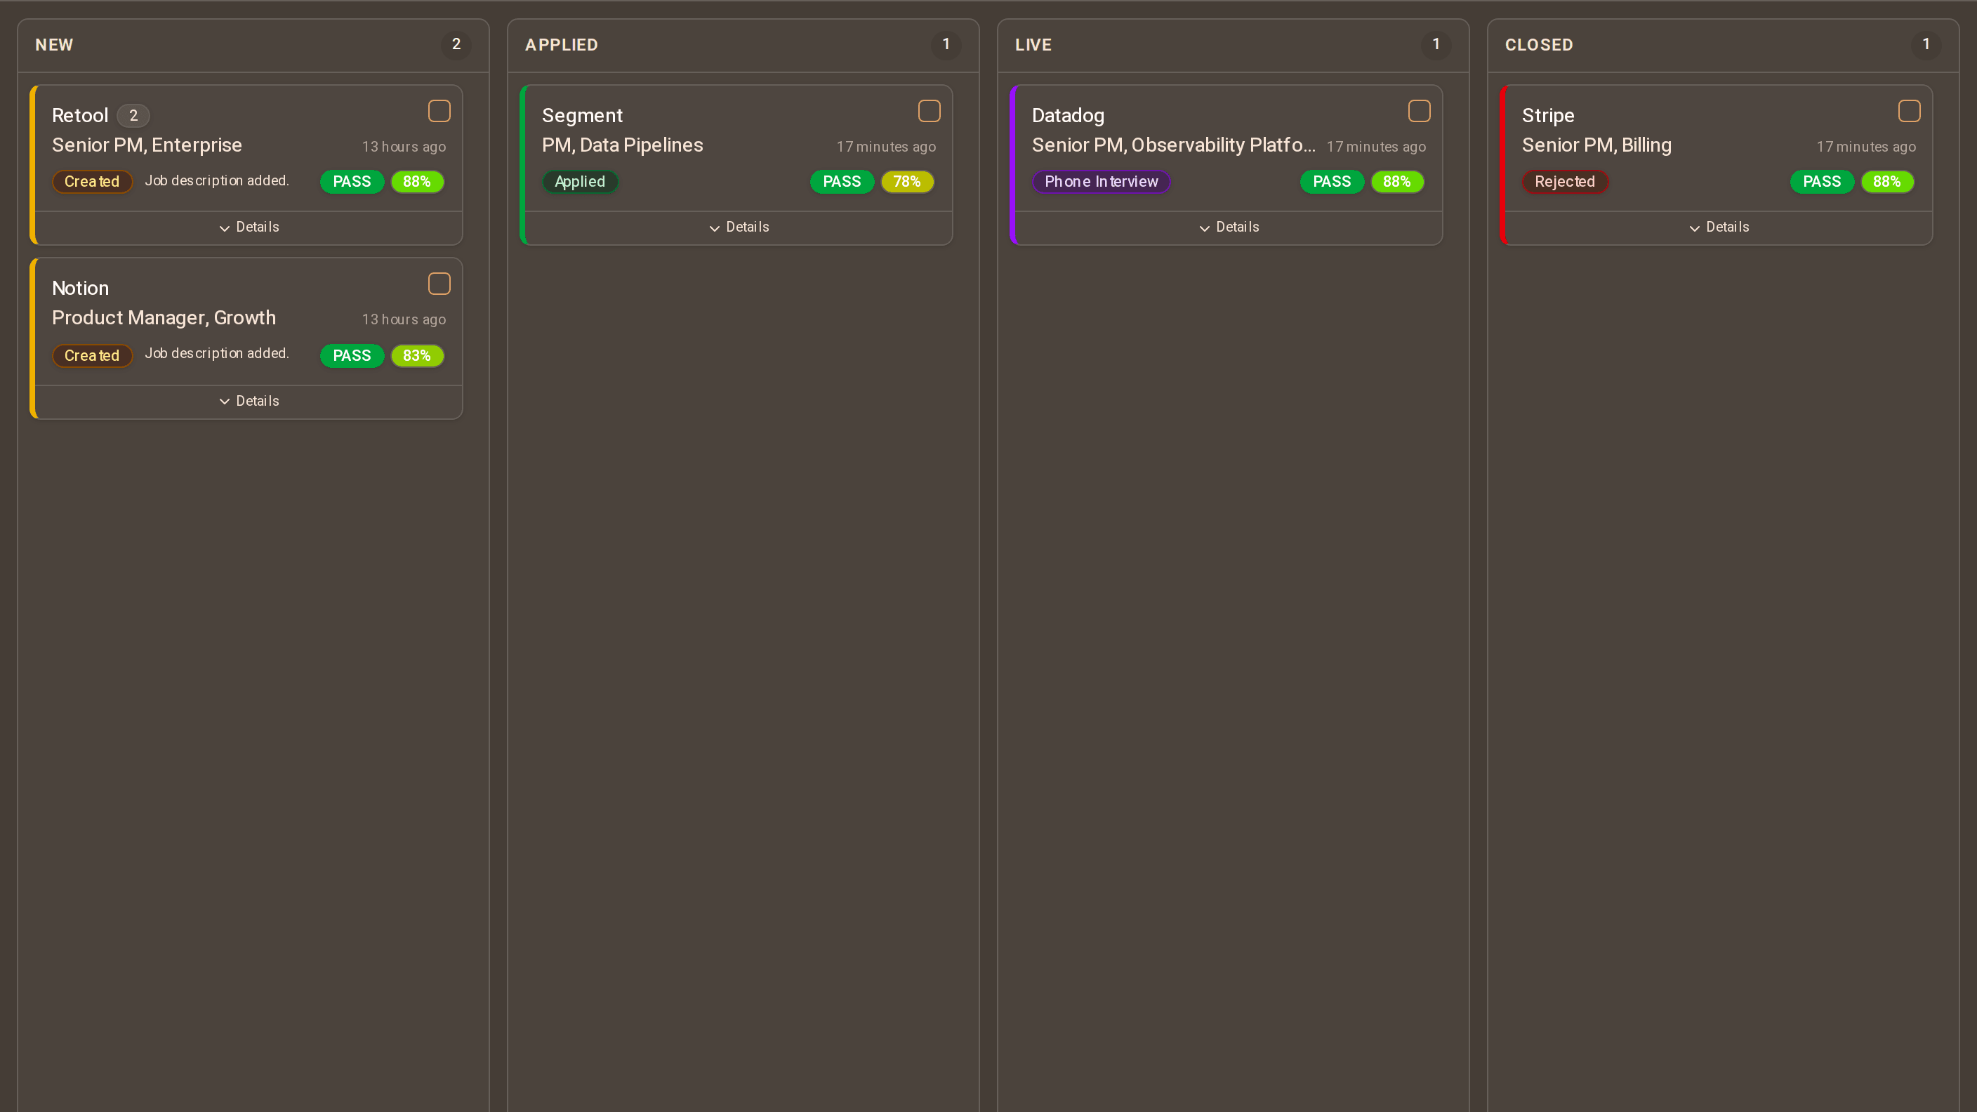This screenshot has height=1112, width=1977.
Task: Open the Senior PM, Observability Platform title
Action: click(1173, 145)
